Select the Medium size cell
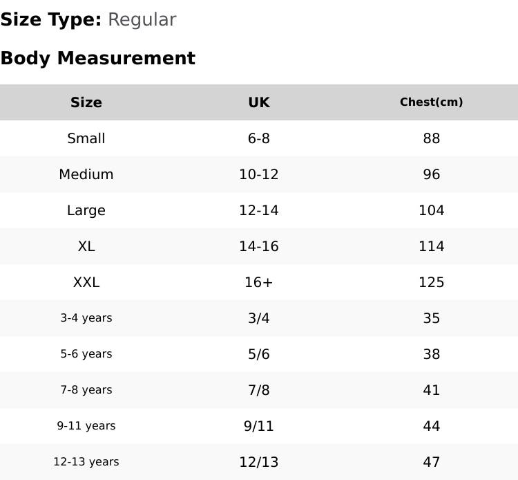The height and width of the screenshot is (480, 518). 86,174
